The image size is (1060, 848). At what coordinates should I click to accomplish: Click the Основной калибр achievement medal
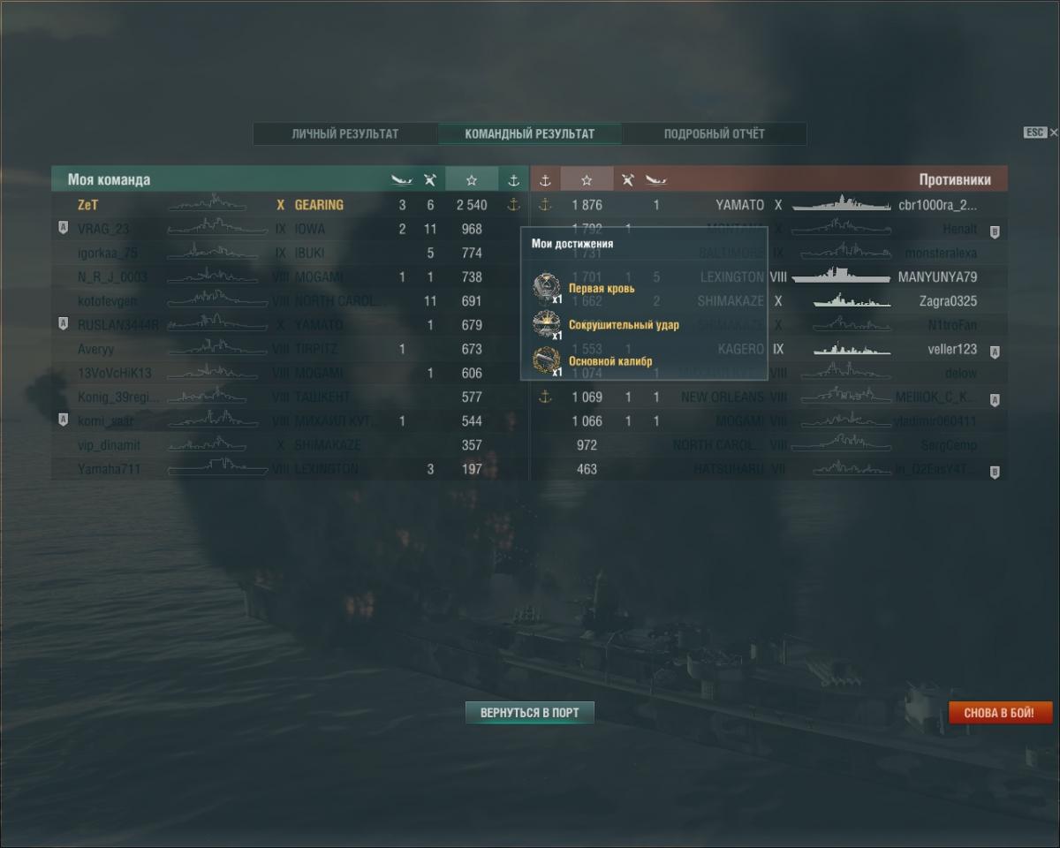(547, 360)
